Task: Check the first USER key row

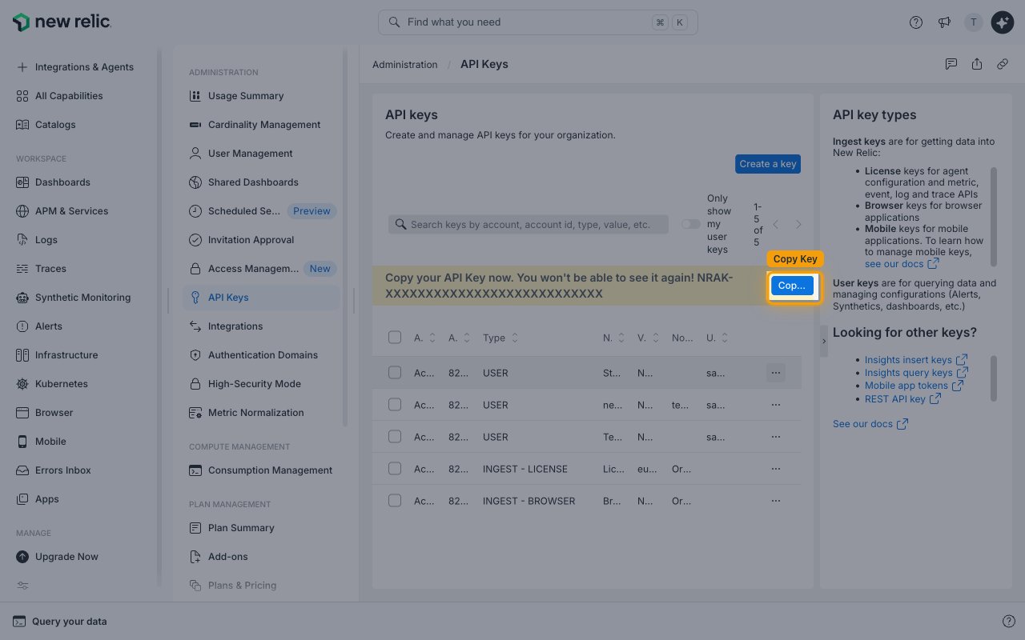Action: point(395,372)
